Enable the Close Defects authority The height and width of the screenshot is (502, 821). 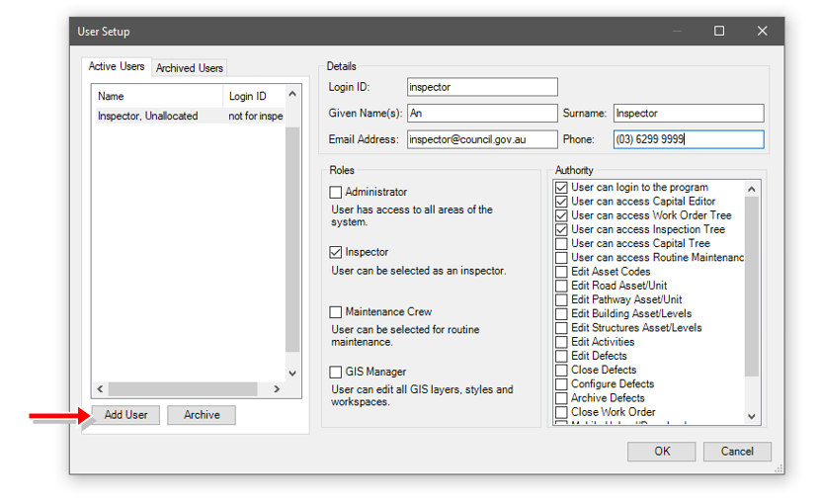click(x=561, y=370)
